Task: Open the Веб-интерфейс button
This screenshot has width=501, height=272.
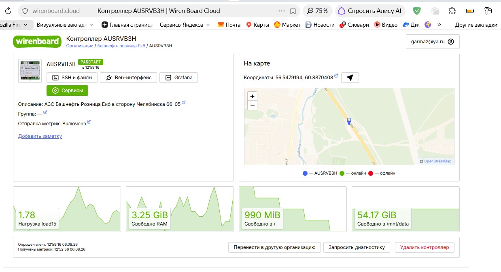Action: coord(129,78)
